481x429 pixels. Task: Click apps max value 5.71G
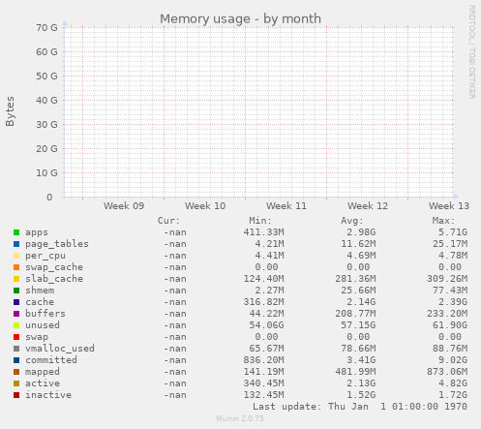tap(453, 232)
